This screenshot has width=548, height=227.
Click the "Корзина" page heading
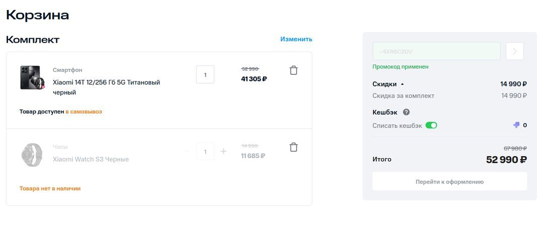[x=37, y=15]
